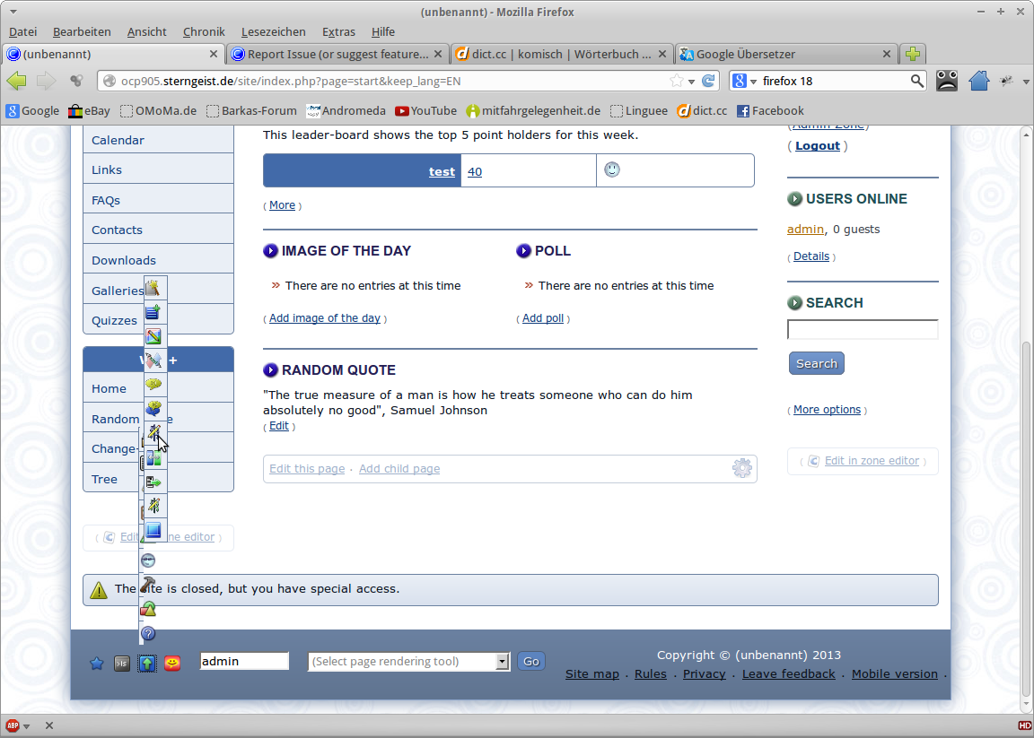The height and width of the screenshot is (738, 1034).
Task: Open the search engine selector dropdown
Action: pos(745,81)
